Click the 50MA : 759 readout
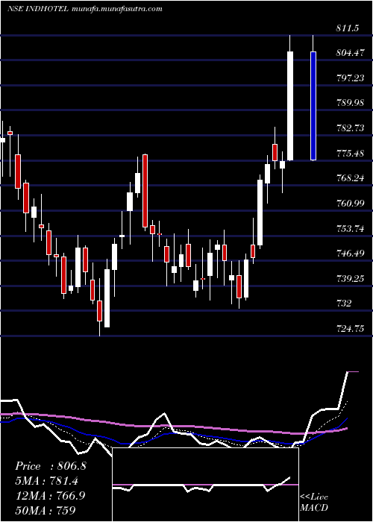The height and width of the screenshot is (522, 373). [x=46, y=510]
